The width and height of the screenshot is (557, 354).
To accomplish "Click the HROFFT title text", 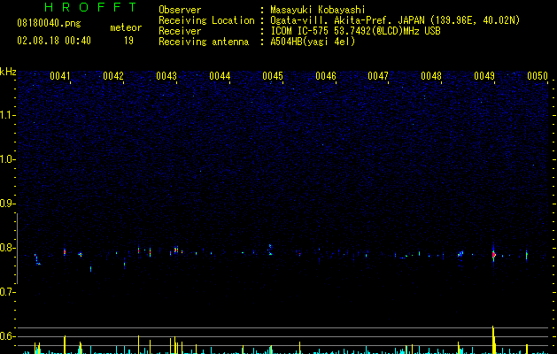I will point(91,7).
